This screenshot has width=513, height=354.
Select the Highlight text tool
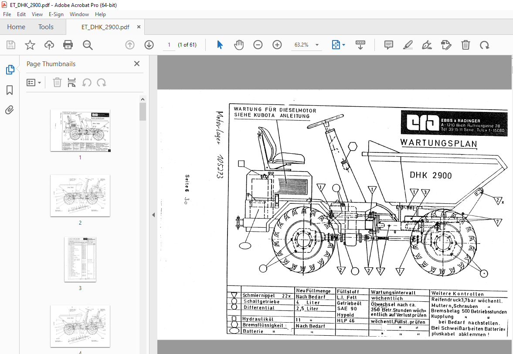click(x=408, y=44)
